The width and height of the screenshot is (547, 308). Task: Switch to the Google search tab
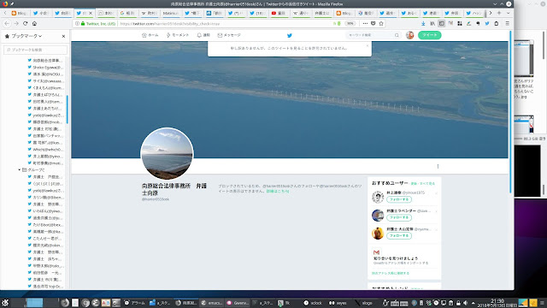[x=127, y=13]
